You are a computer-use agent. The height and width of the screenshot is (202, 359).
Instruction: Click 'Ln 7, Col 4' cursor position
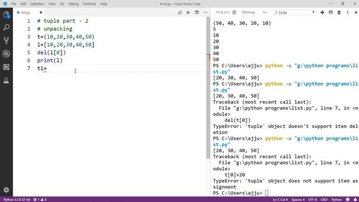click(x=280, y=200)
